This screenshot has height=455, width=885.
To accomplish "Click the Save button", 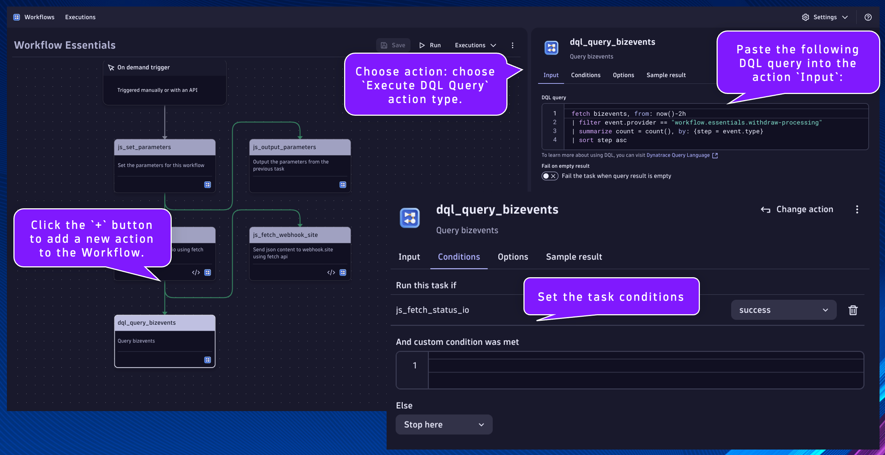I will [393, 45].
